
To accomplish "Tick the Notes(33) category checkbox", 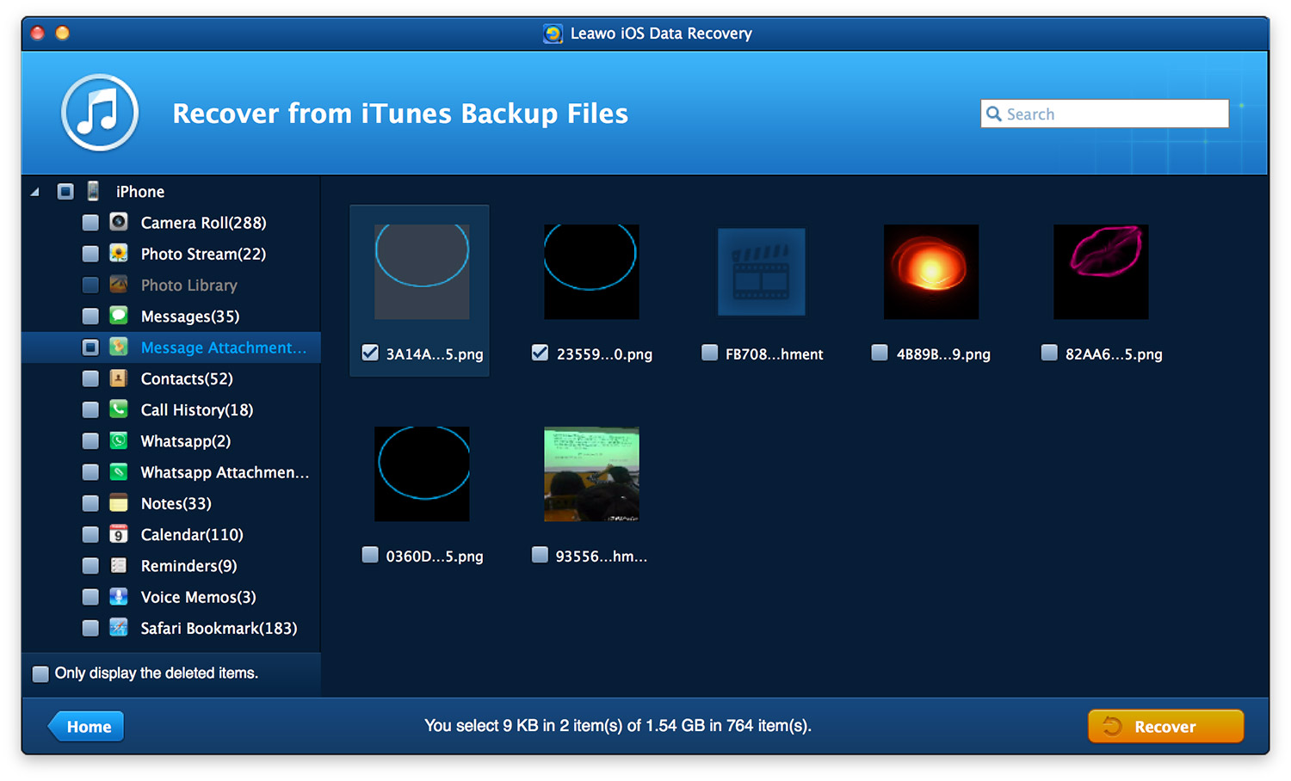I will (90, 503).
